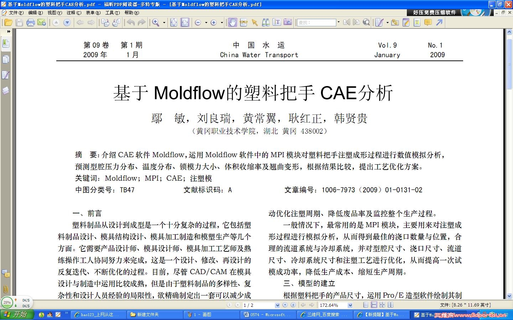The image size is (513, 320).
Task: Select the Hand tool
Action: click(x=232, y=22)
